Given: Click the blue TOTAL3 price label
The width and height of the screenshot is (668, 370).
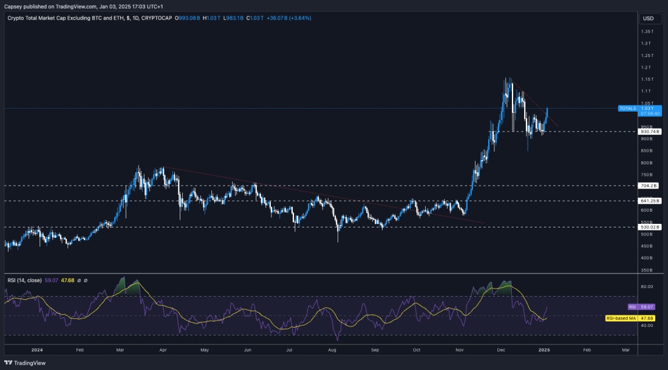Looking at the screenshot, I should (x=628, y=108).
